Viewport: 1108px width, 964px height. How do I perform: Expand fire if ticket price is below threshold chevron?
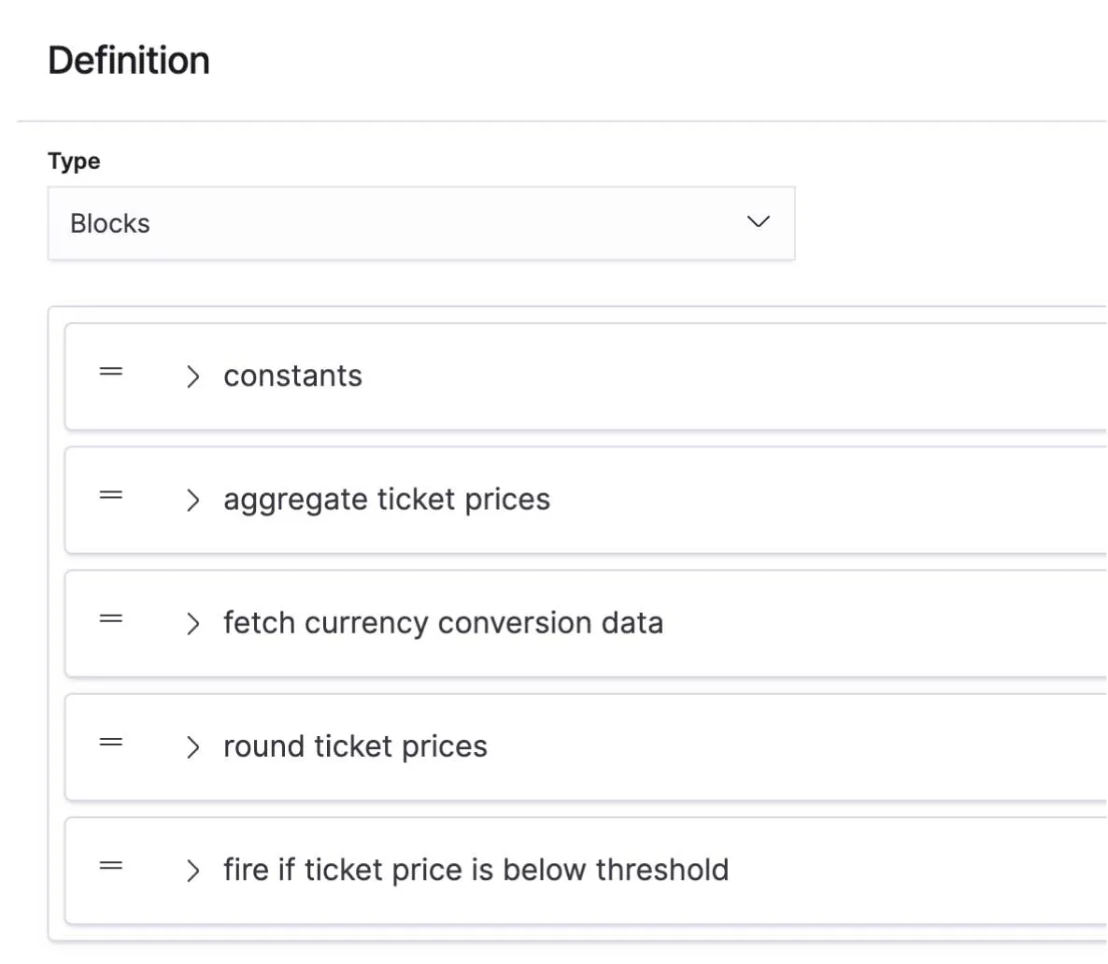click(192, 871)
